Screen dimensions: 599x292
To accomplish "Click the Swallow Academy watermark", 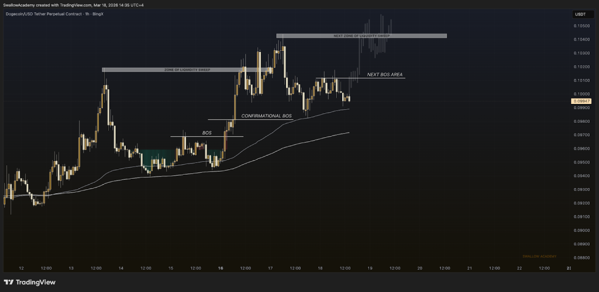I will (x=539, y=256).
